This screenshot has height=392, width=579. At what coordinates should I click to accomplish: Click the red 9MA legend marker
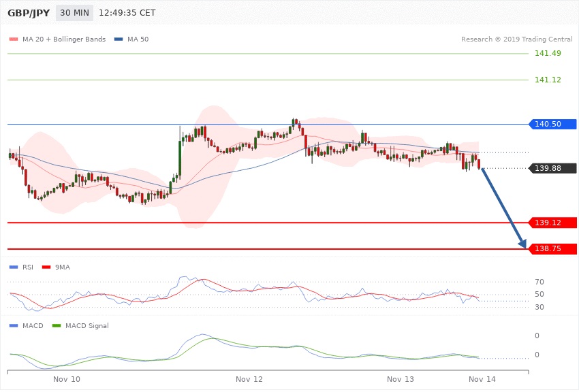click(46, 267)
